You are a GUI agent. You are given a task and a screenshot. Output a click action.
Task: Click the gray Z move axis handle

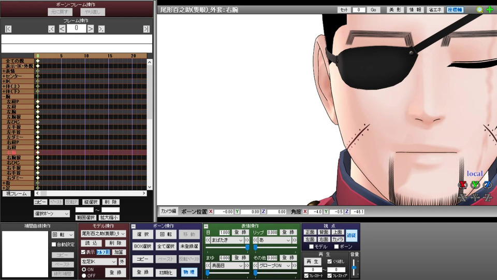click(488, 198)
